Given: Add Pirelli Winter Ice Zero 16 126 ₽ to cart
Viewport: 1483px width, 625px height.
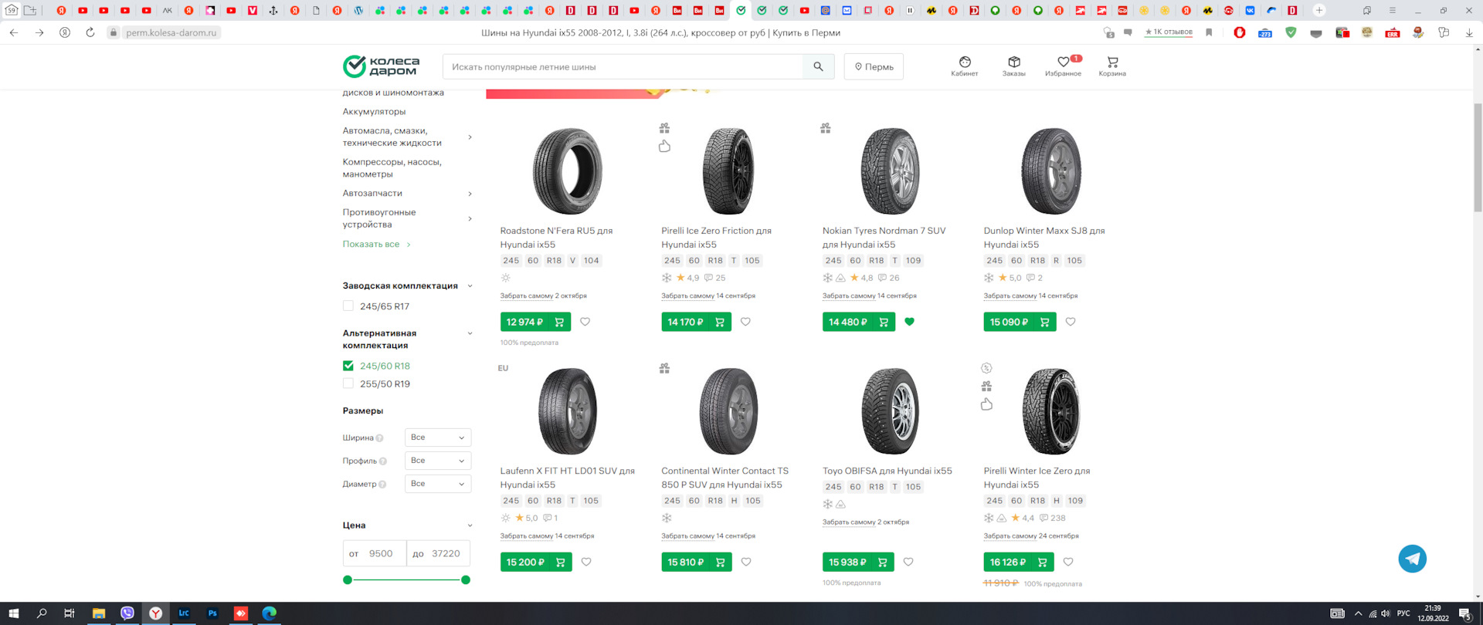Looking at the screenshot, I should pyautogui.click(x=1018, y=562).
